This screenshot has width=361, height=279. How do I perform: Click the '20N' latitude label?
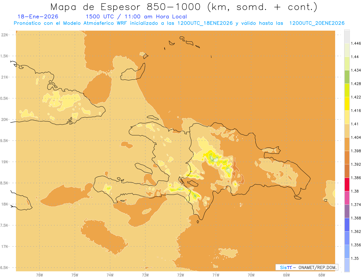coord(4,119)
